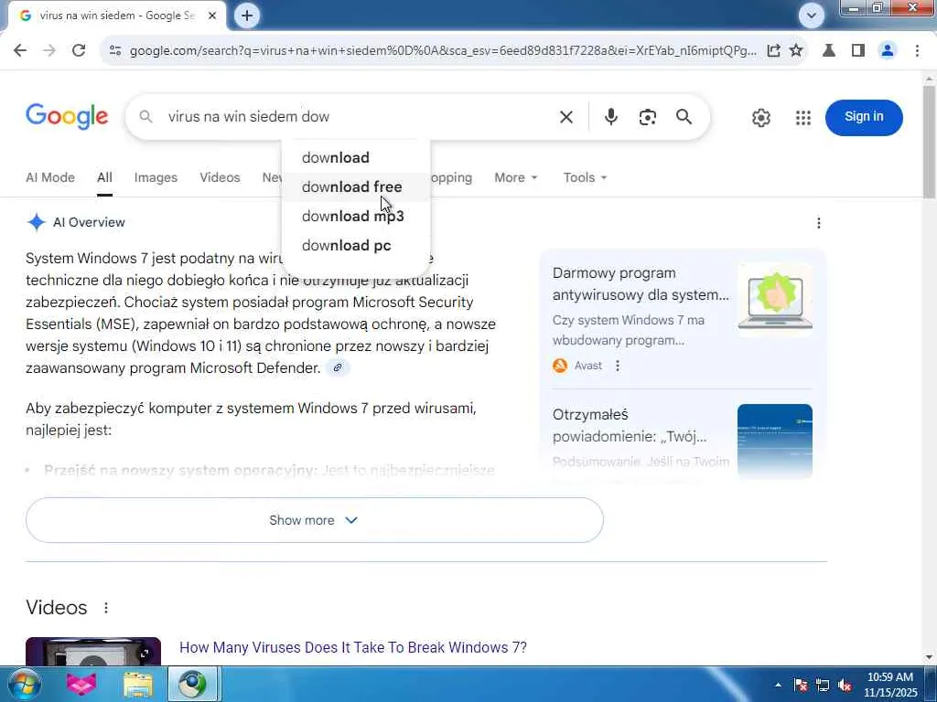Search by image with Google Lens icon
Screen dimensions: 937x702
[x=648, y=117]
